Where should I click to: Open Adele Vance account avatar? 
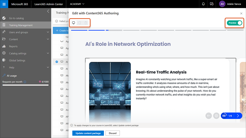point(222,4)
